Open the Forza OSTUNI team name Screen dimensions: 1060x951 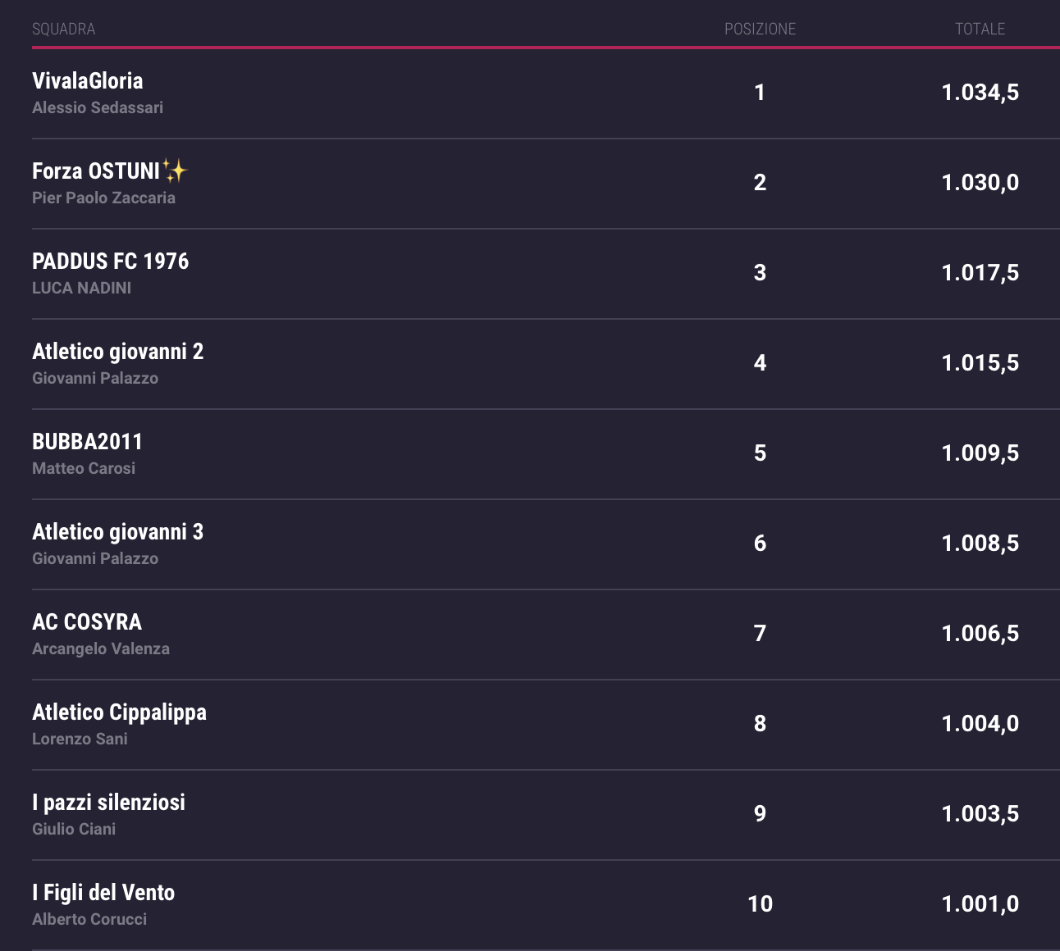click(x=95, y=171)
